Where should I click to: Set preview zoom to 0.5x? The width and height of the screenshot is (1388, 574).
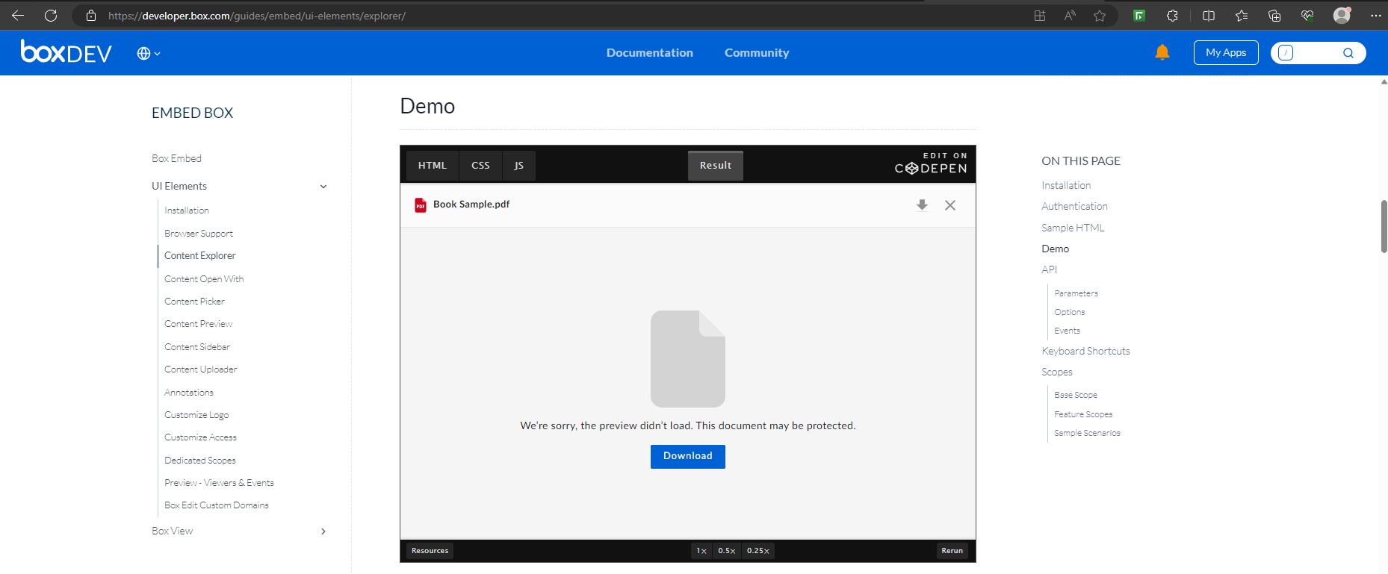(x=727, y=551)
